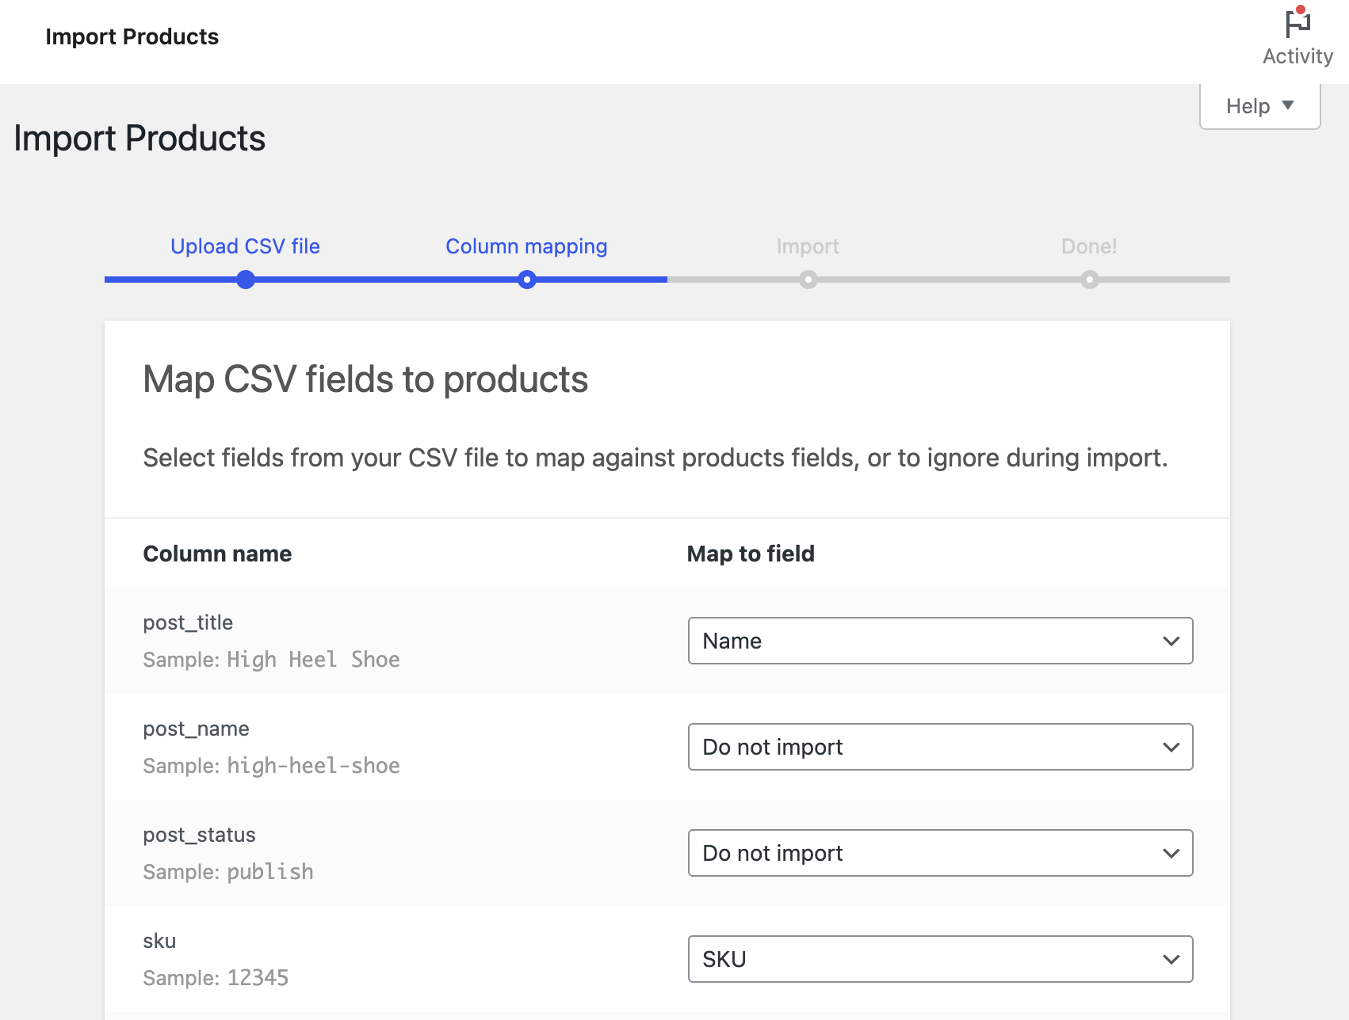Screen dimensions: 1349x1020
Task: Click the Map CSV fields to products heading
Action: pos(365,379)
